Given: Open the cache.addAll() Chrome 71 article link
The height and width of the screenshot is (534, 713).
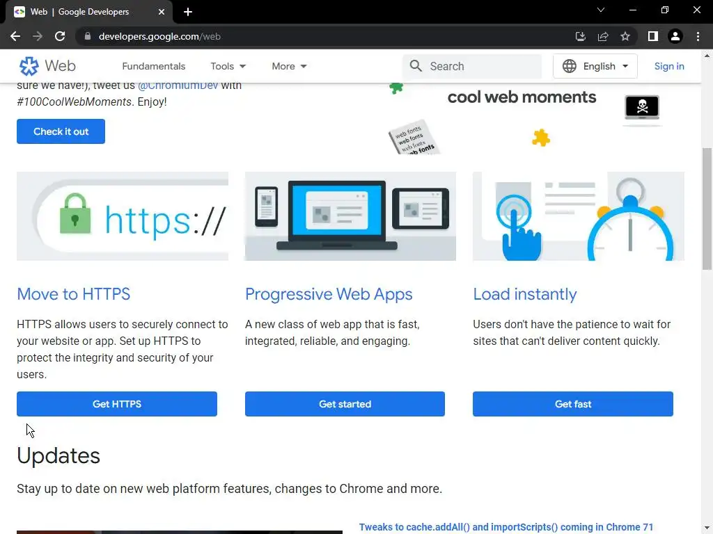Looking at the screenshot, I should pyautogui.click(x=506, y=527).
